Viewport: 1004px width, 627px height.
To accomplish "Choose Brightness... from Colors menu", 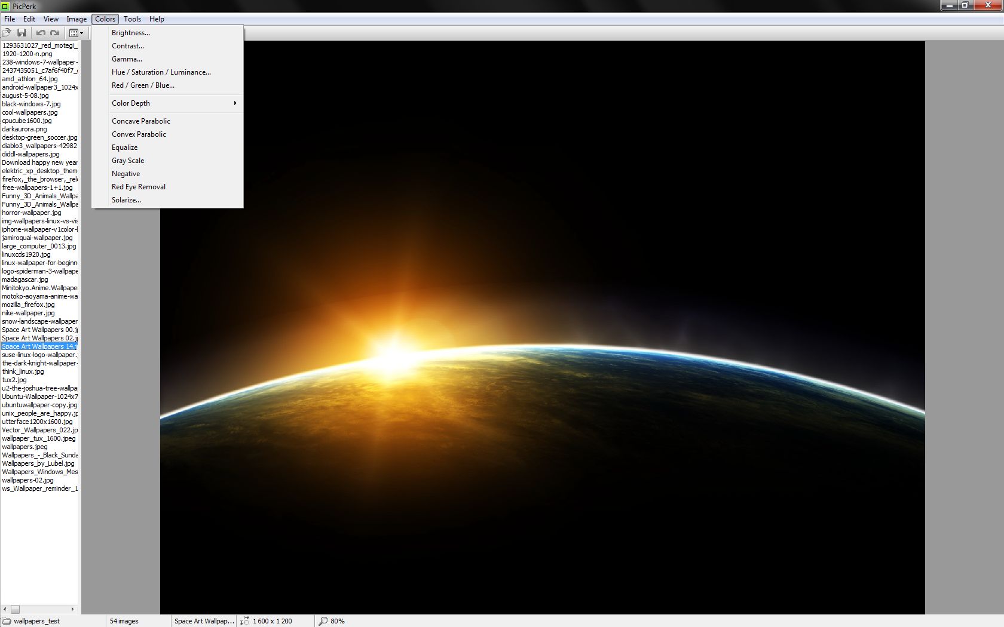I will coord(167,33).
